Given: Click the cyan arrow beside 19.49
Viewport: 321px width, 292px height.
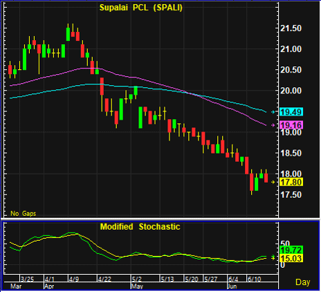Looking at the screenshot, I should click(x=273, y=112).
